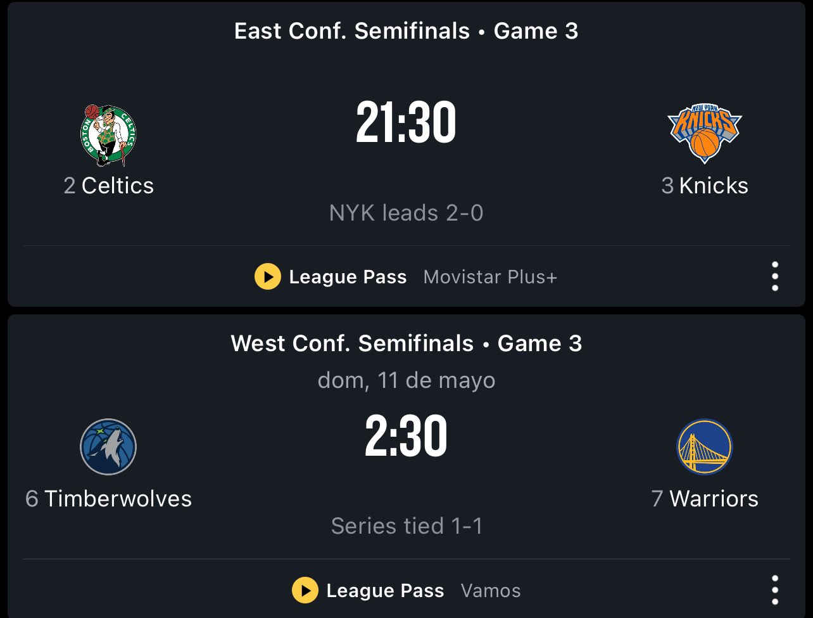
Task: Open East Conf. Semifinals Game 3 header
Action: click(x=406, y=31)
